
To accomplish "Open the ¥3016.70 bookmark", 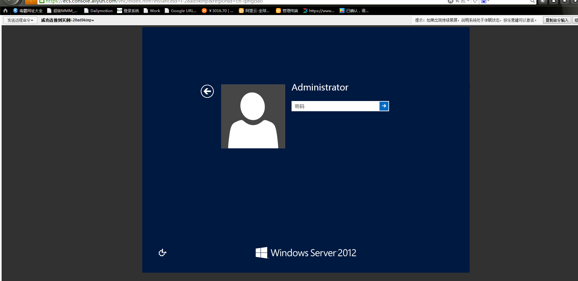I will (x=218, y=11).
